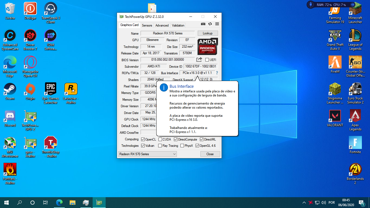Open the Origin shortcut
The width and height of the screenshot is (370, 208).
click(x=30, y=92)
